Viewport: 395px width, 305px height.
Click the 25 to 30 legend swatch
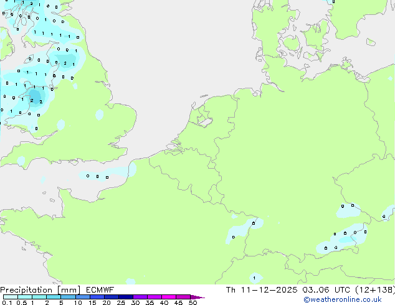(x=126, y=297)
